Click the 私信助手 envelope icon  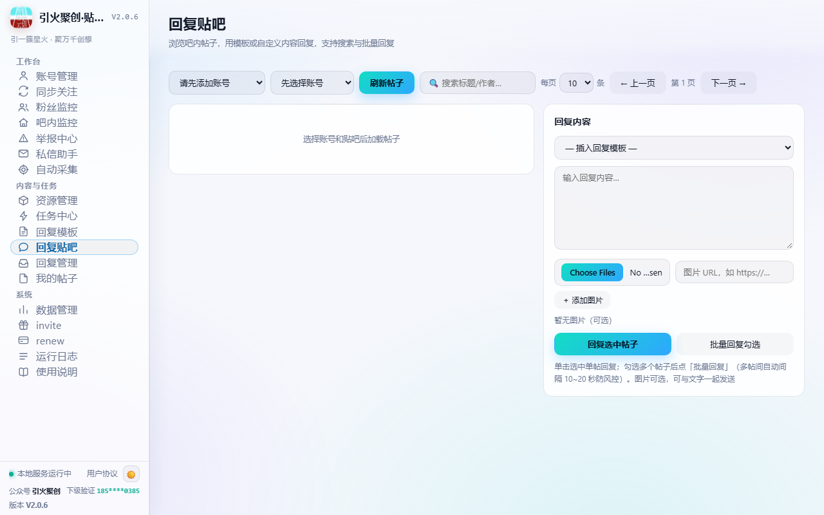[x=24, y=154]
